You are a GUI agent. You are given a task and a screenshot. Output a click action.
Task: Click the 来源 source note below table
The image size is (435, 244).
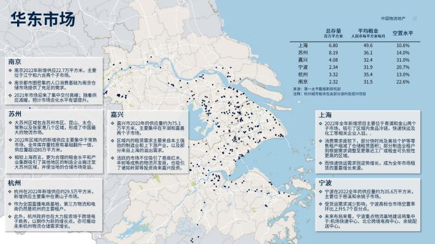[317, 89]
